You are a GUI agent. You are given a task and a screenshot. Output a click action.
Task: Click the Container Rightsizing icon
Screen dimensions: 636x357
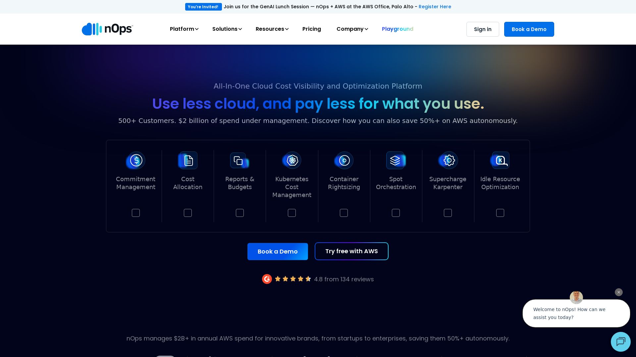pos(344,160)
